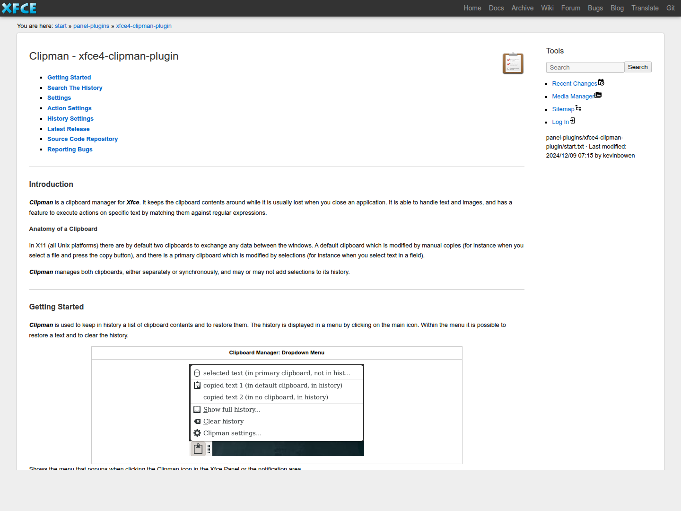Click 'copied text 2' menu entry
Screen dimensions: 681x511
[277, 397]
